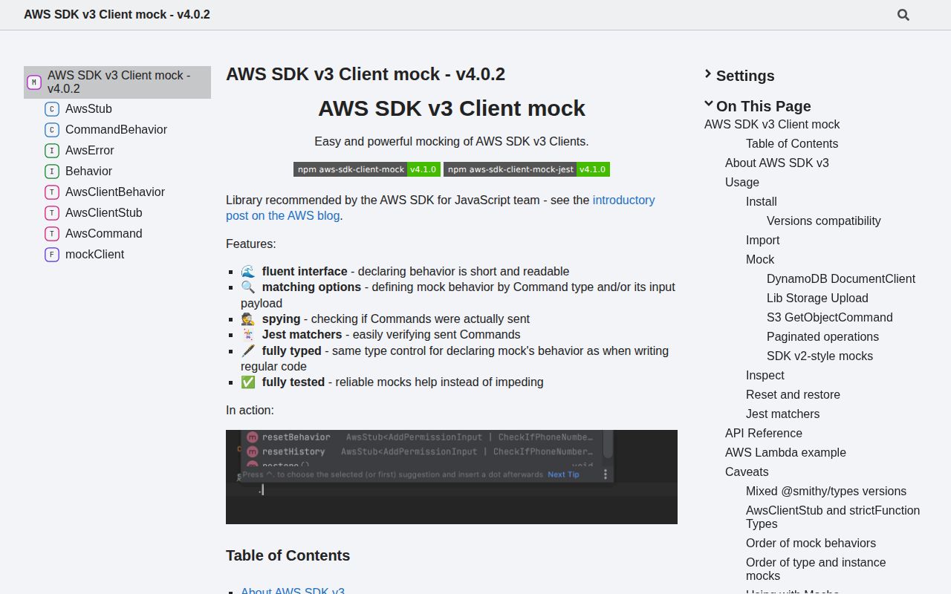Viewport: 951px width, 594px height.
Task: Jump to Jest matchers in On This Page
Action: pos(783,414)
